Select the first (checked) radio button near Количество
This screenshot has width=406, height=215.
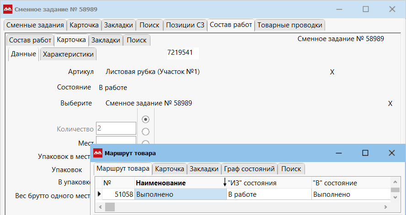point(146,119)
